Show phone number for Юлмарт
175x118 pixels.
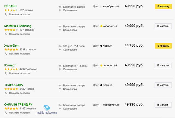point(19,73)
